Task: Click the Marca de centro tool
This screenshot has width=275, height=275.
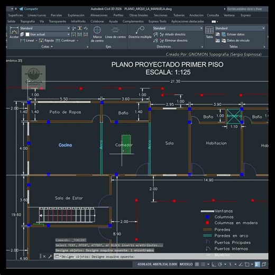Action: click(x=97, y=34)
